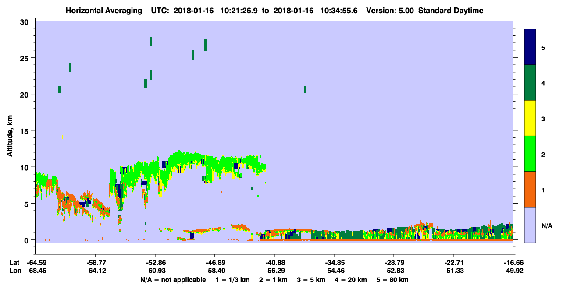This screenshot has width=570, height=292.
Task: Click latitude value -22.71
Action: pyautogui.click(x=453, y=263)
